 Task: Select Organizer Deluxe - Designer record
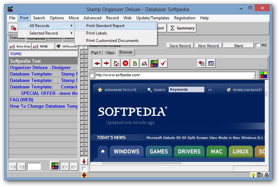(x=43, y=67)
